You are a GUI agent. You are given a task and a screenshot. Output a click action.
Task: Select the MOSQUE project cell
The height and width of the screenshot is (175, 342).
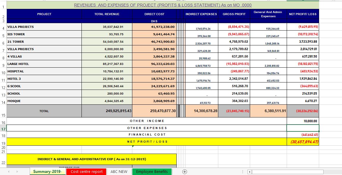click(44, 101)
